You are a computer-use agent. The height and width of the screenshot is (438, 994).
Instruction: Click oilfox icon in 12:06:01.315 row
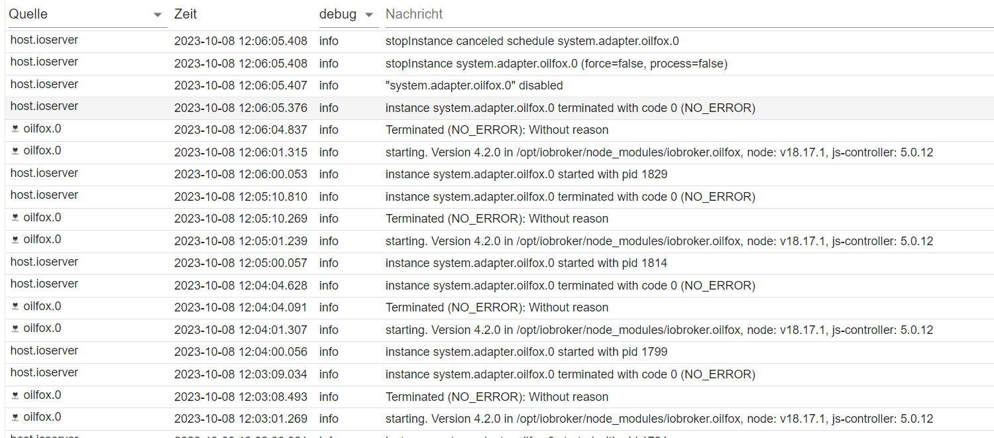(15, 151)
